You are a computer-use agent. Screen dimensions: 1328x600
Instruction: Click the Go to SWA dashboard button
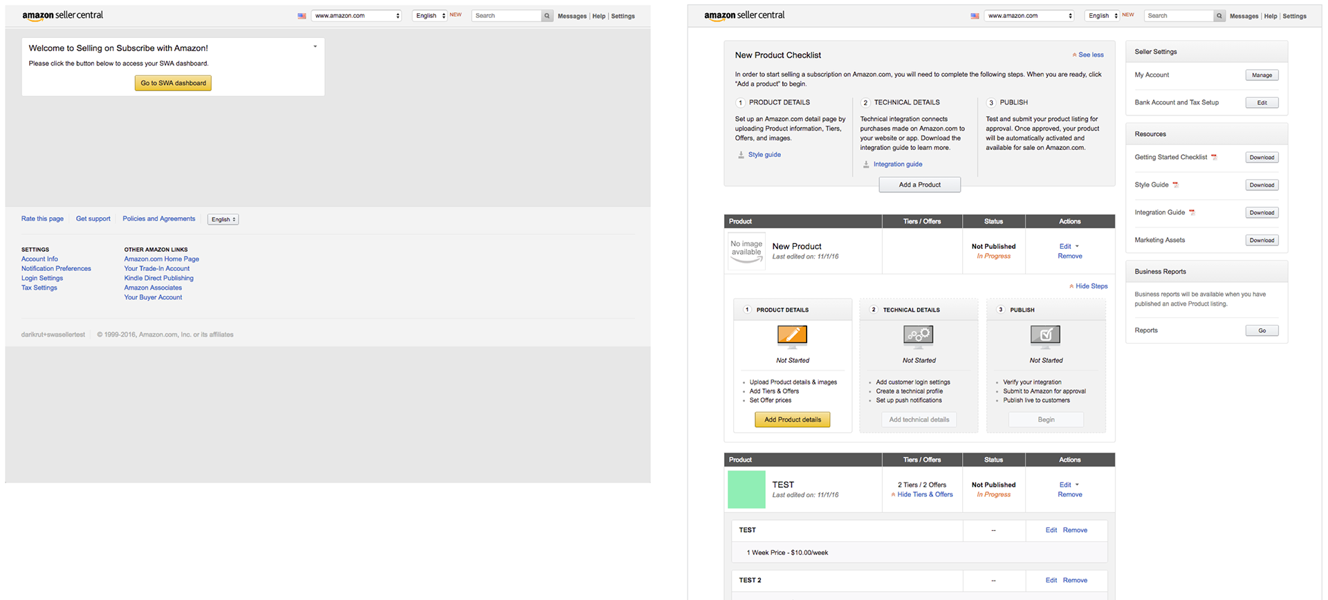173,84
